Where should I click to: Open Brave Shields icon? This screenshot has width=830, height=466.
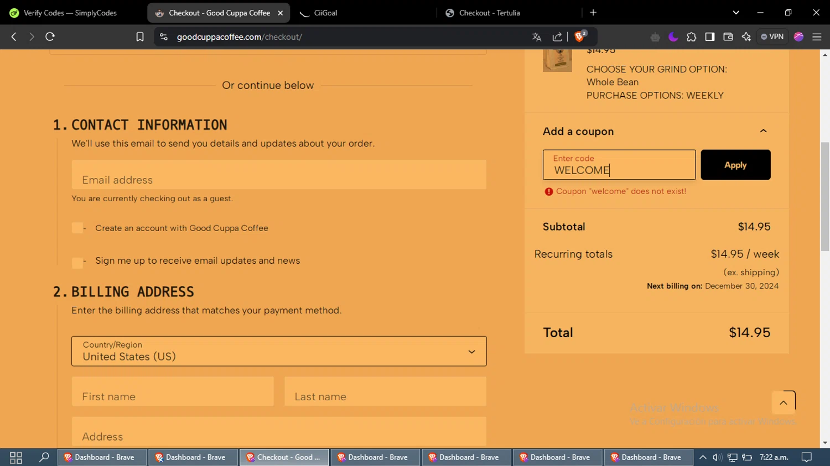coord(580,36)
